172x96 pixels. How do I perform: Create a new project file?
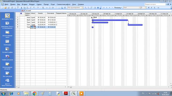click(x=2, y=8)
